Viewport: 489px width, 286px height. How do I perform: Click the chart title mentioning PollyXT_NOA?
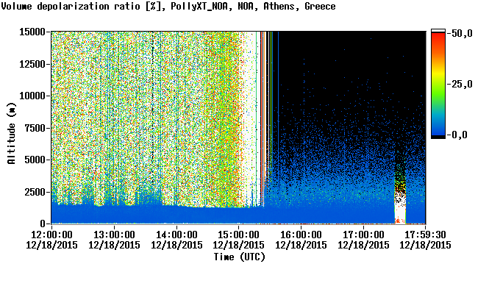pos(168,6)
